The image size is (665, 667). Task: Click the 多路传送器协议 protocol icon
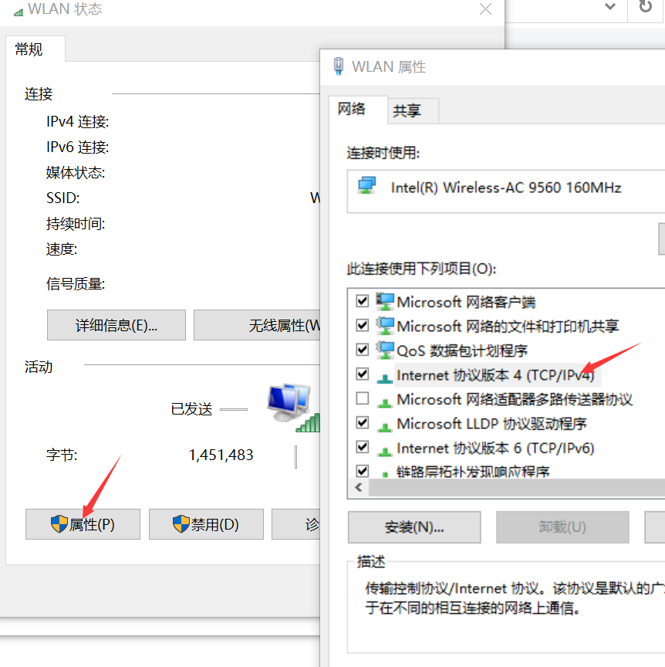pyautogui.click(x=385, y=402)
